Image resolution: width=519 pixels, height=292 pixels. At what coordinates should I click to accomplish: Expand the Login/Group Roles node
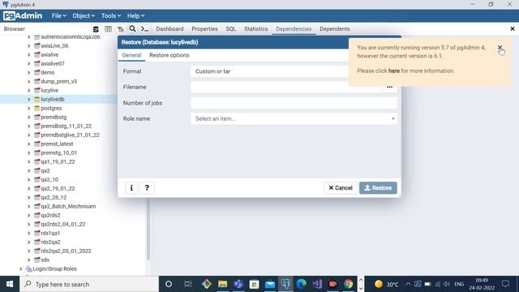tap(21, 268)
